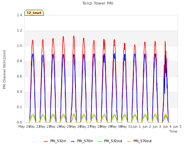Screen dimensions: 196x147
Task: Click the 1.0 y-axis tick label
Action: 19,46
